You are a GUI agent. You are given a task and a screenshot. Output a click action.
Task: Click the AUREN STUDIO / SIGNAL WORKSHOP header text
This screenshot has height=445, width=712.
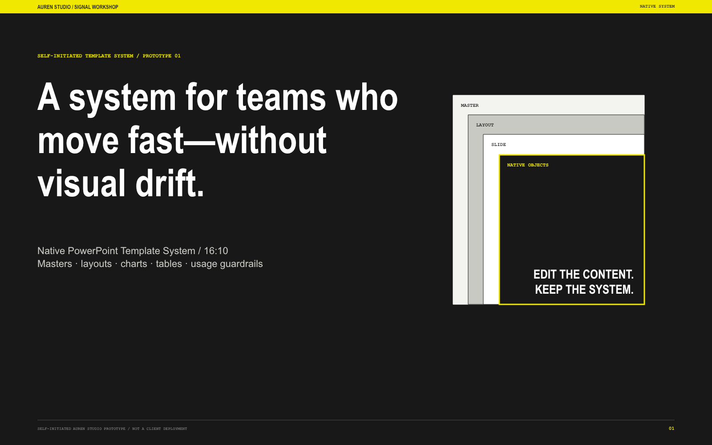78,7
